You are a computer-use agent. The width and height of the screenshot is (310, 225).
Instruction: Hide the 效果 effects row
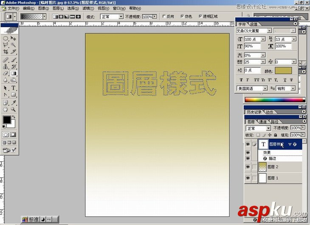pos(248,153)
